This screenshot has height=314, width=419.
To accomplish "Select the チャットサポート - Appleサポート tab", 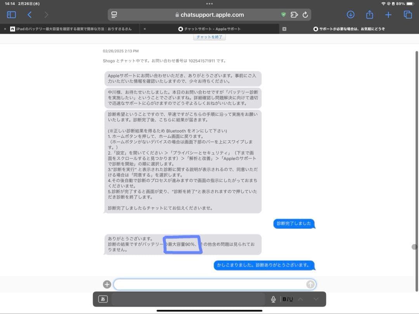I will 209,29.
